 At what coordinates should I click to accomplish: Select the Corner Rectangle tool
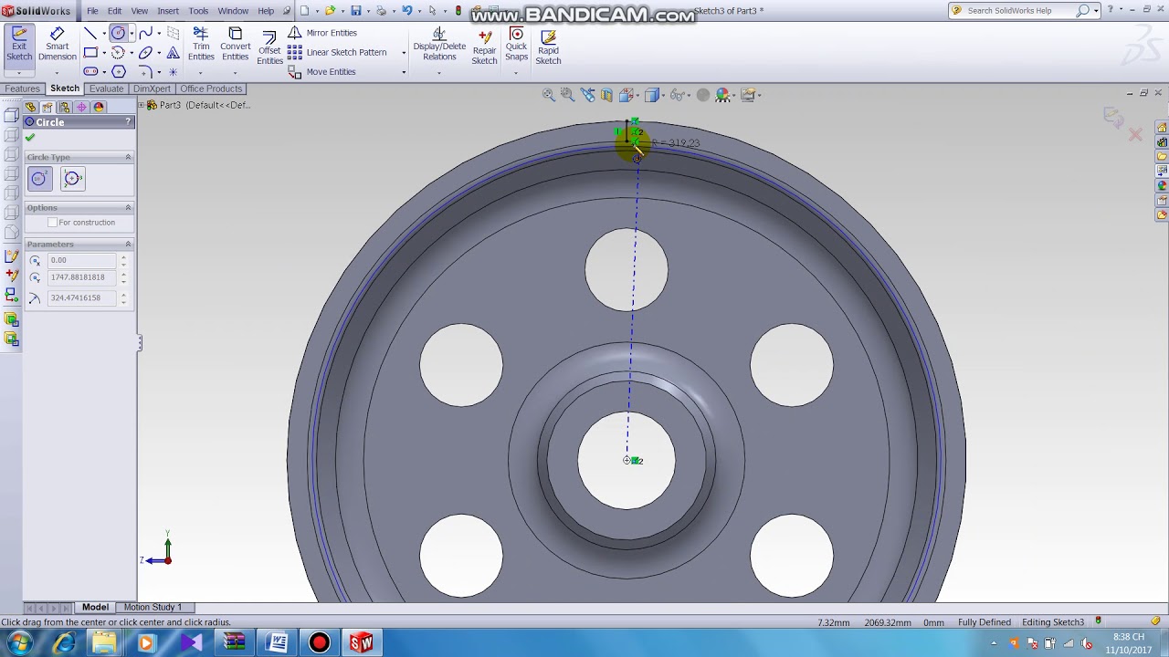[x=90, y=52]
